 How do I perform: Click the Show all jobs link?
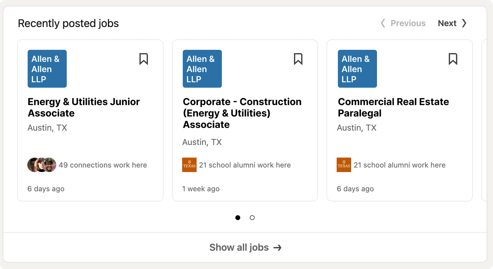click(x=245, y=247)
